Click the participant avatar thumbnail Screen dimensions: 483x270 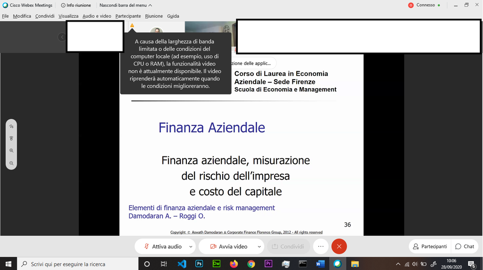pos(157,30)
